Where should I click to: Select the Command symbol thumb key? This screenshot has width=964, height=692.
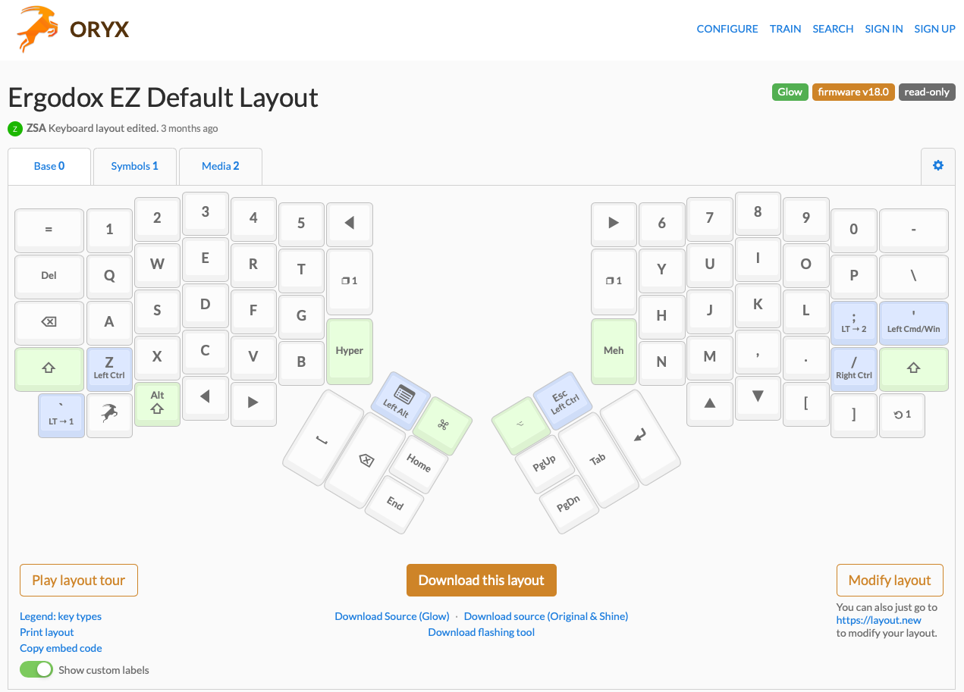(443, 424)
